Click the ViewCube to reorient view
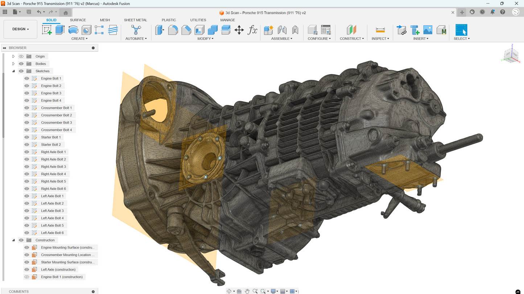The width and height of the screenshot is (524, 294). (x=511, y=54)
